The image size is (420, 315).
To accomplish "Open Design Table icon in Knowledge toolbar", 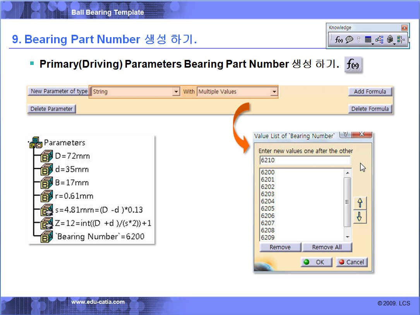I will point(368,39).
